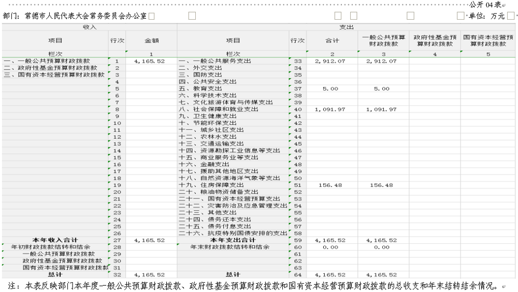The height and width of the screenshot is (292, 518).
Task: Select the 年末财政拨款结转和结余 label
Action: (x=230, y=247)
